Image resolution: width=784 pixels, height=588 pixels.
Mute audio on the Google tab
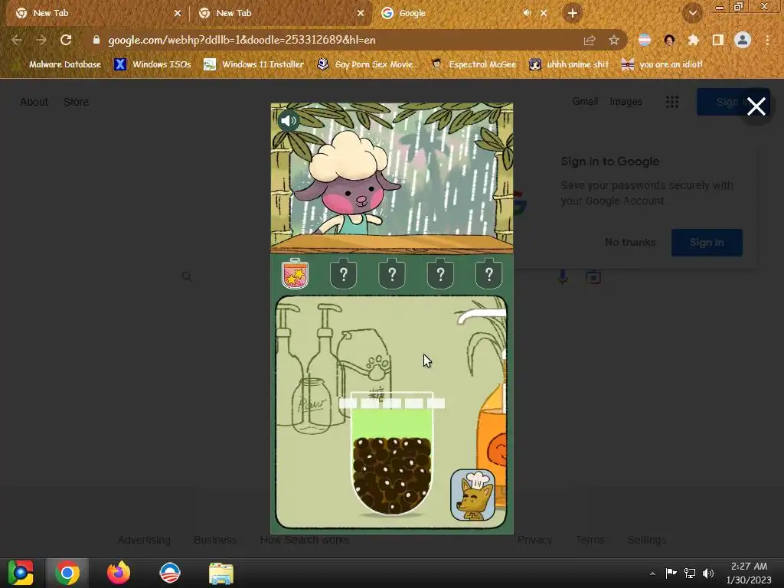pyautogui.click(x=526, y=13)
